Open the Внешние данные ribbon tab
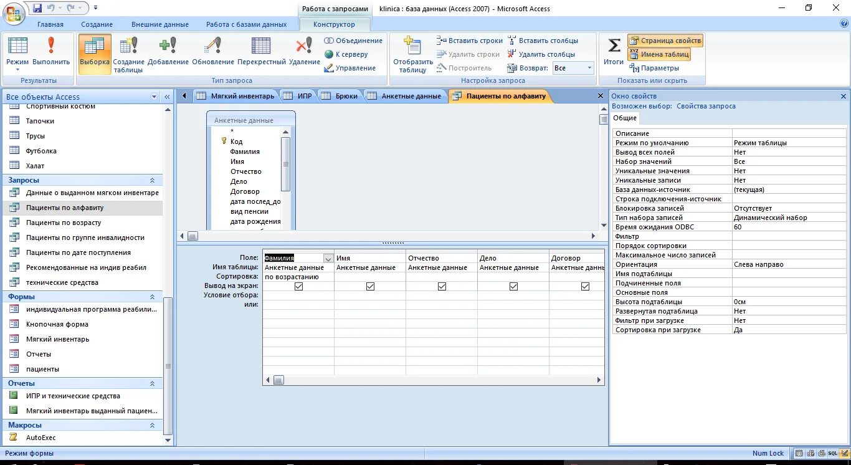The image size is (851, 465). coord(160,24)
